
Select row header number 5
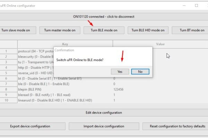pos(9,73)
